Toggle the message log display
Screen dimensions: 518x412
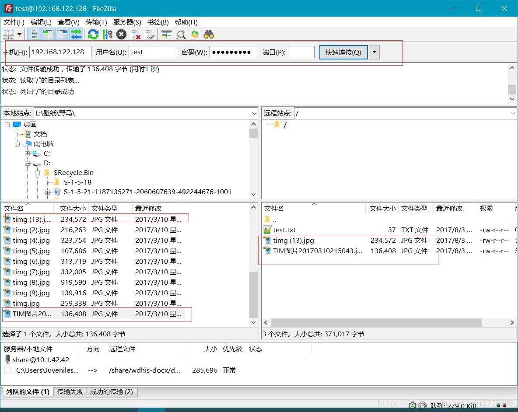[34, 34]
